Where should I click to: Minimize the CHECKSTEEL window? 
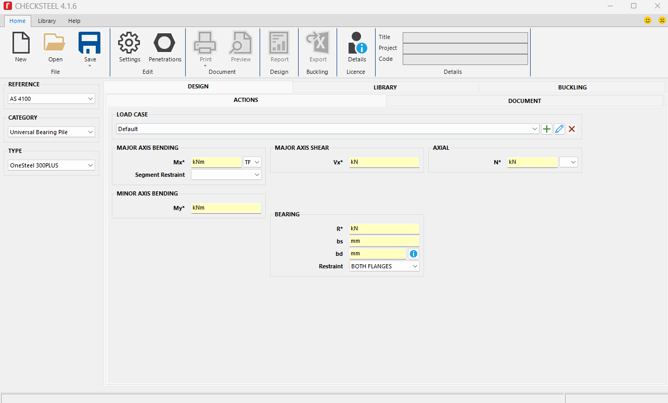tap(610, 6)
